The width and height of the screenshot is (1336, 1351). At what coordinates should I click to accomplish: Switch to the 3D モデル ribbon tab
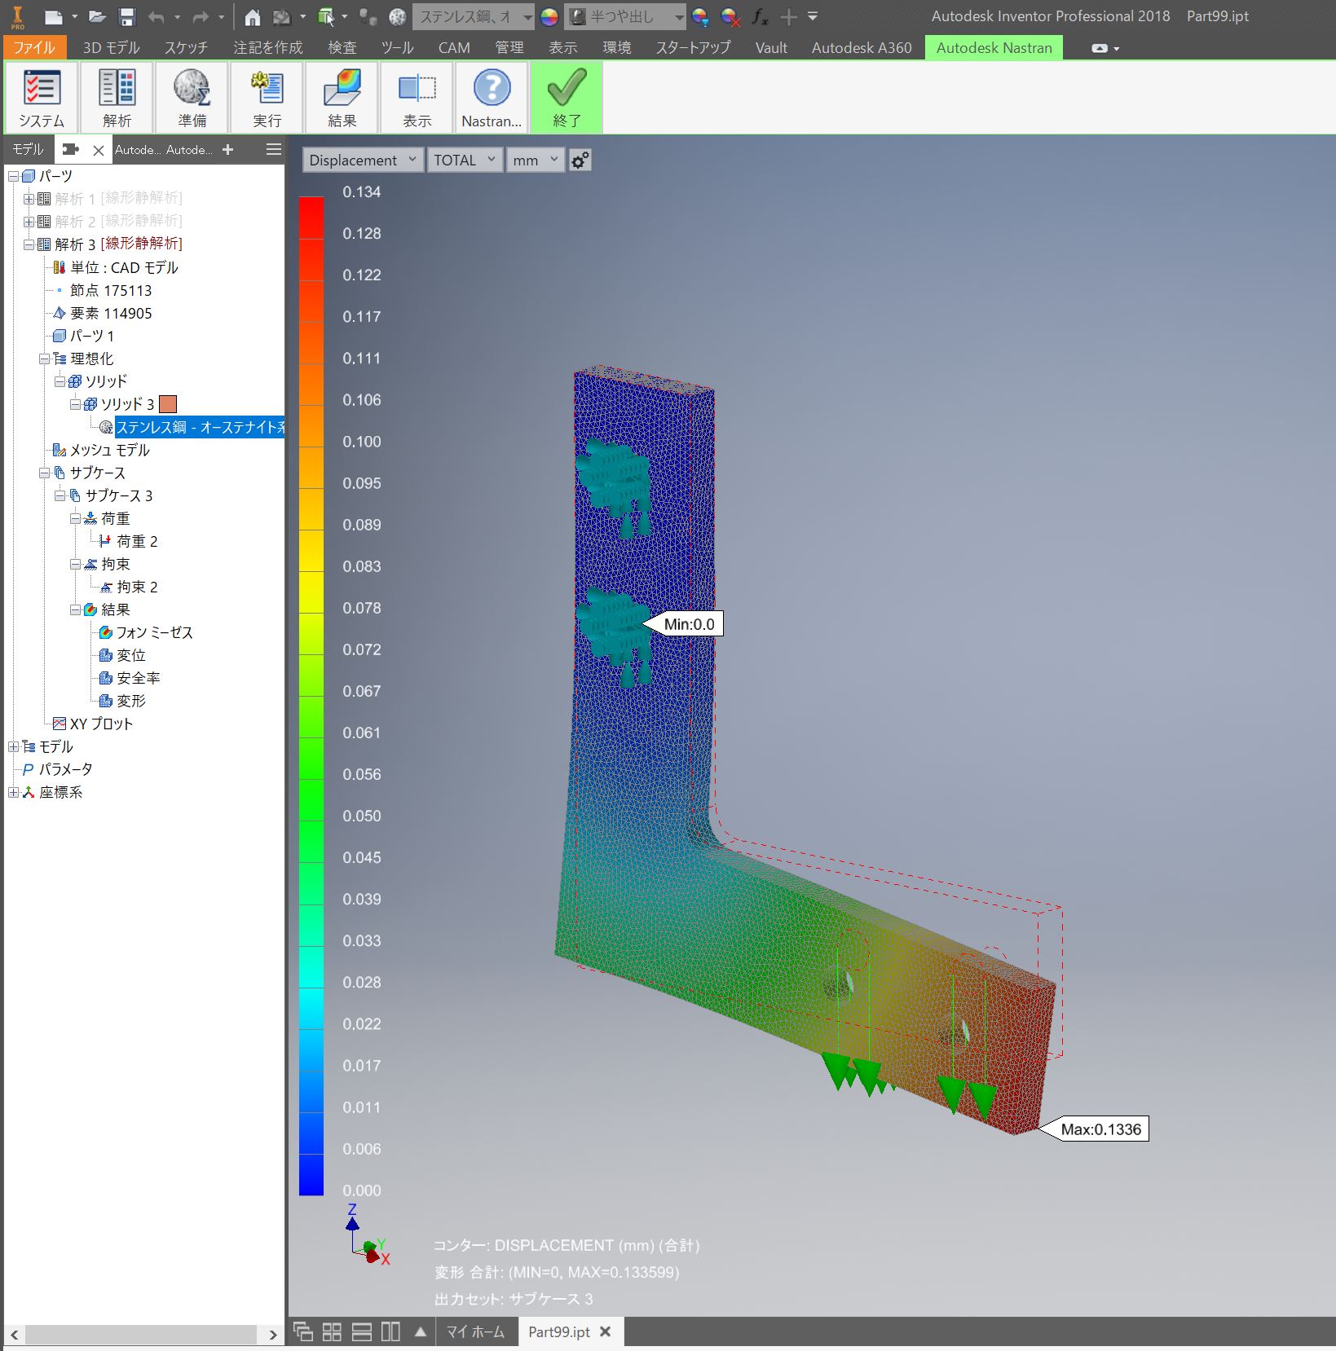[x=111, y=47]
